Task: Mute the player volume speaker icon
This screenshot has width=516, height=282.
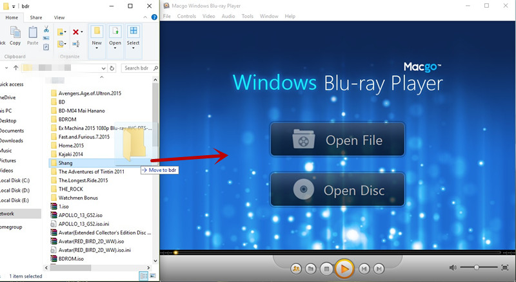Action: pos(453,268)
